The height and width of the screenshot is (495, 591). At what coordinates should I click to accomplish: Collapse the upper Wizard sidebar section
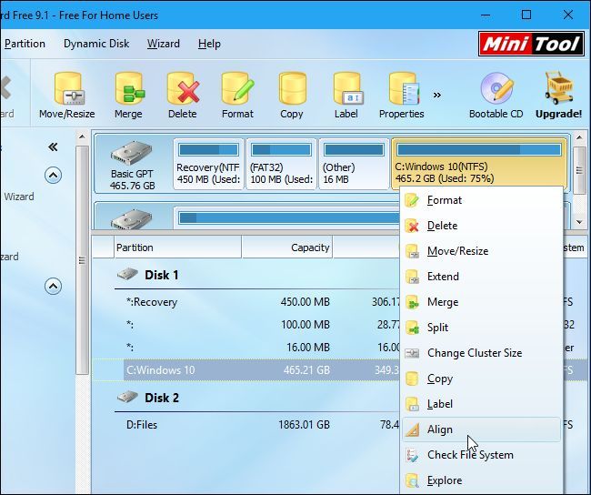[53, 175]
